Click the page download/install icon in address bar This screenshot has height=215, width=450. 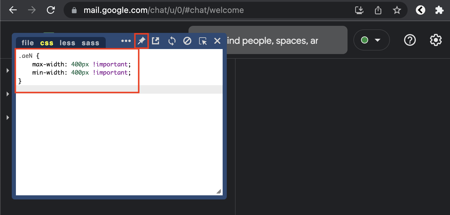click(x=359, y=10)
